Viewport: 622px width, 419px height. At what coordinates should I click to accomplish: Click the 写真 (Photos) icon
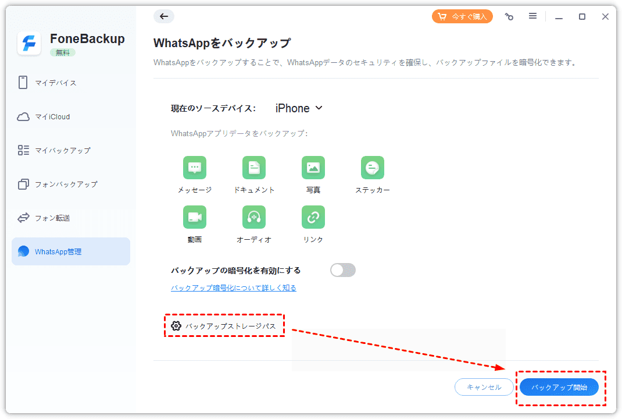click(x=313, y=168)
